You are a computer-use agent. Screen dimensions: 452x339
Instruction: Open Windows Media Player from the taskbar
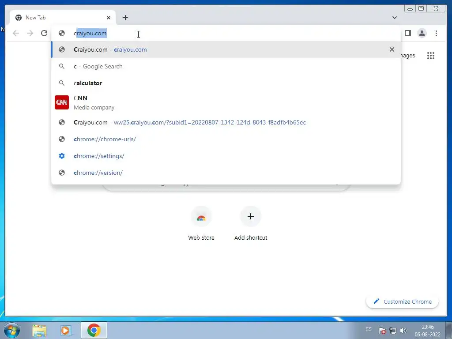[66, 330]
